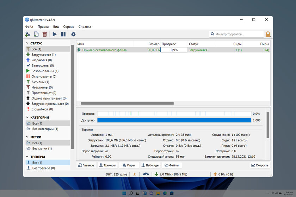Sort by the Сиды column header
The height and width of the screenshot is (197, 296).
point(229,44)
